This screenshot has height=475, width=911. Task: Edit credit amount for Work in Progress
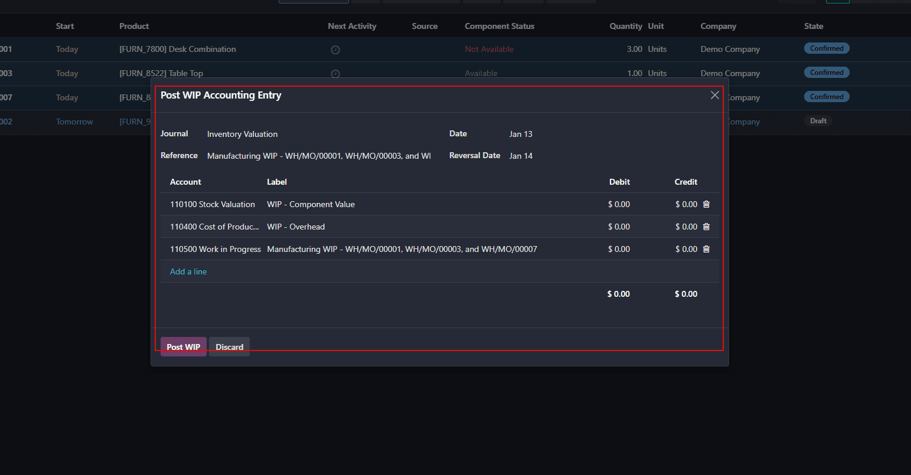coord(686,249)
